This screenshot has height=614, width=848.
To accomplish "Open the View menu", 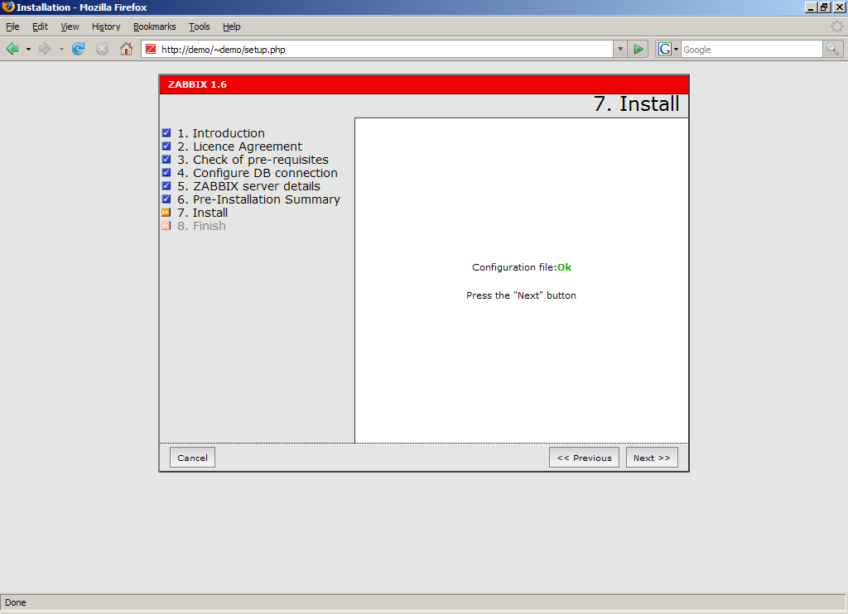I will tap(70, 26).
